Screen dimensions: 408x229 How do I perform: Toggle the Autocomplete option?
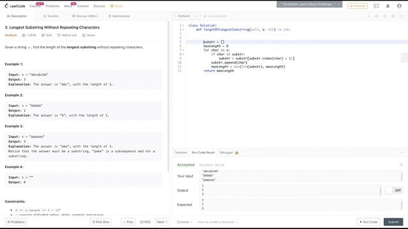click(x=215, y=16)
